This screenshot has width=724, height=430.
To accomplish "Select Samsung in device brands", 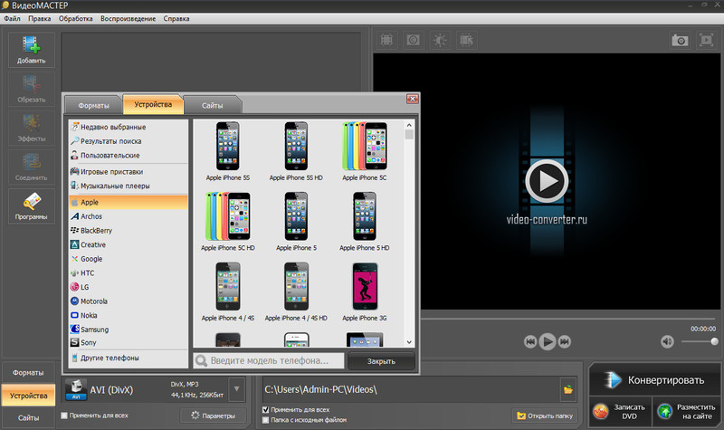I will pyautogui.click(x=129, y=330).
